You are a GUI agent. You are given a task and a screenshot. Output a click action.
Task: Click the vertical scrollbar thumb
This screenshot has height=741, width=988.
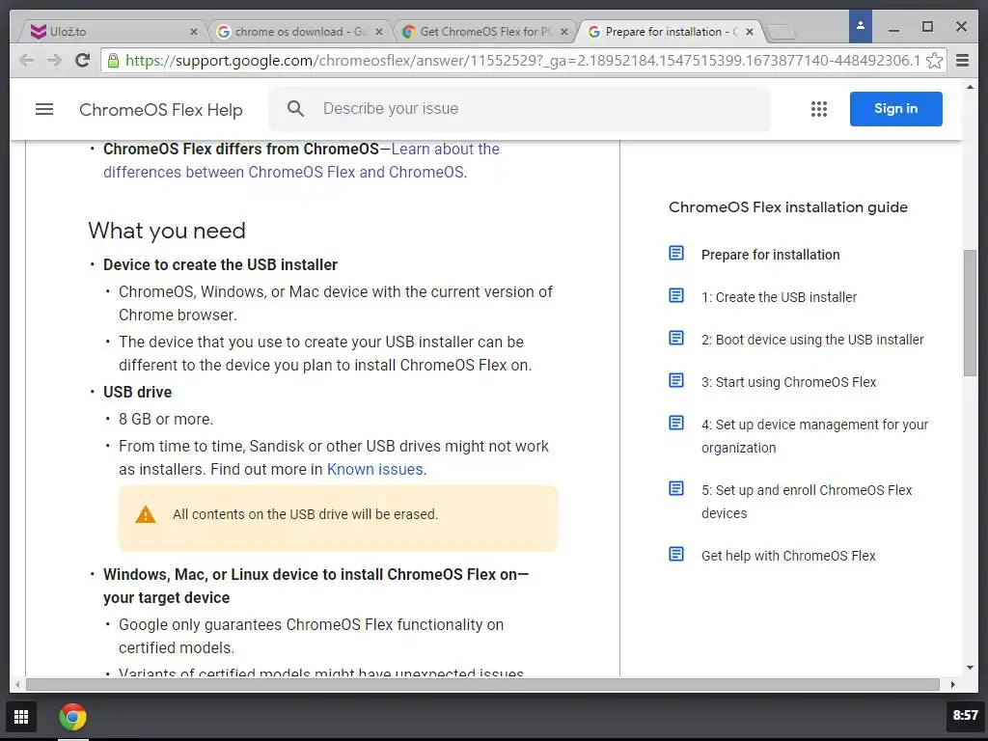[970, 314]
